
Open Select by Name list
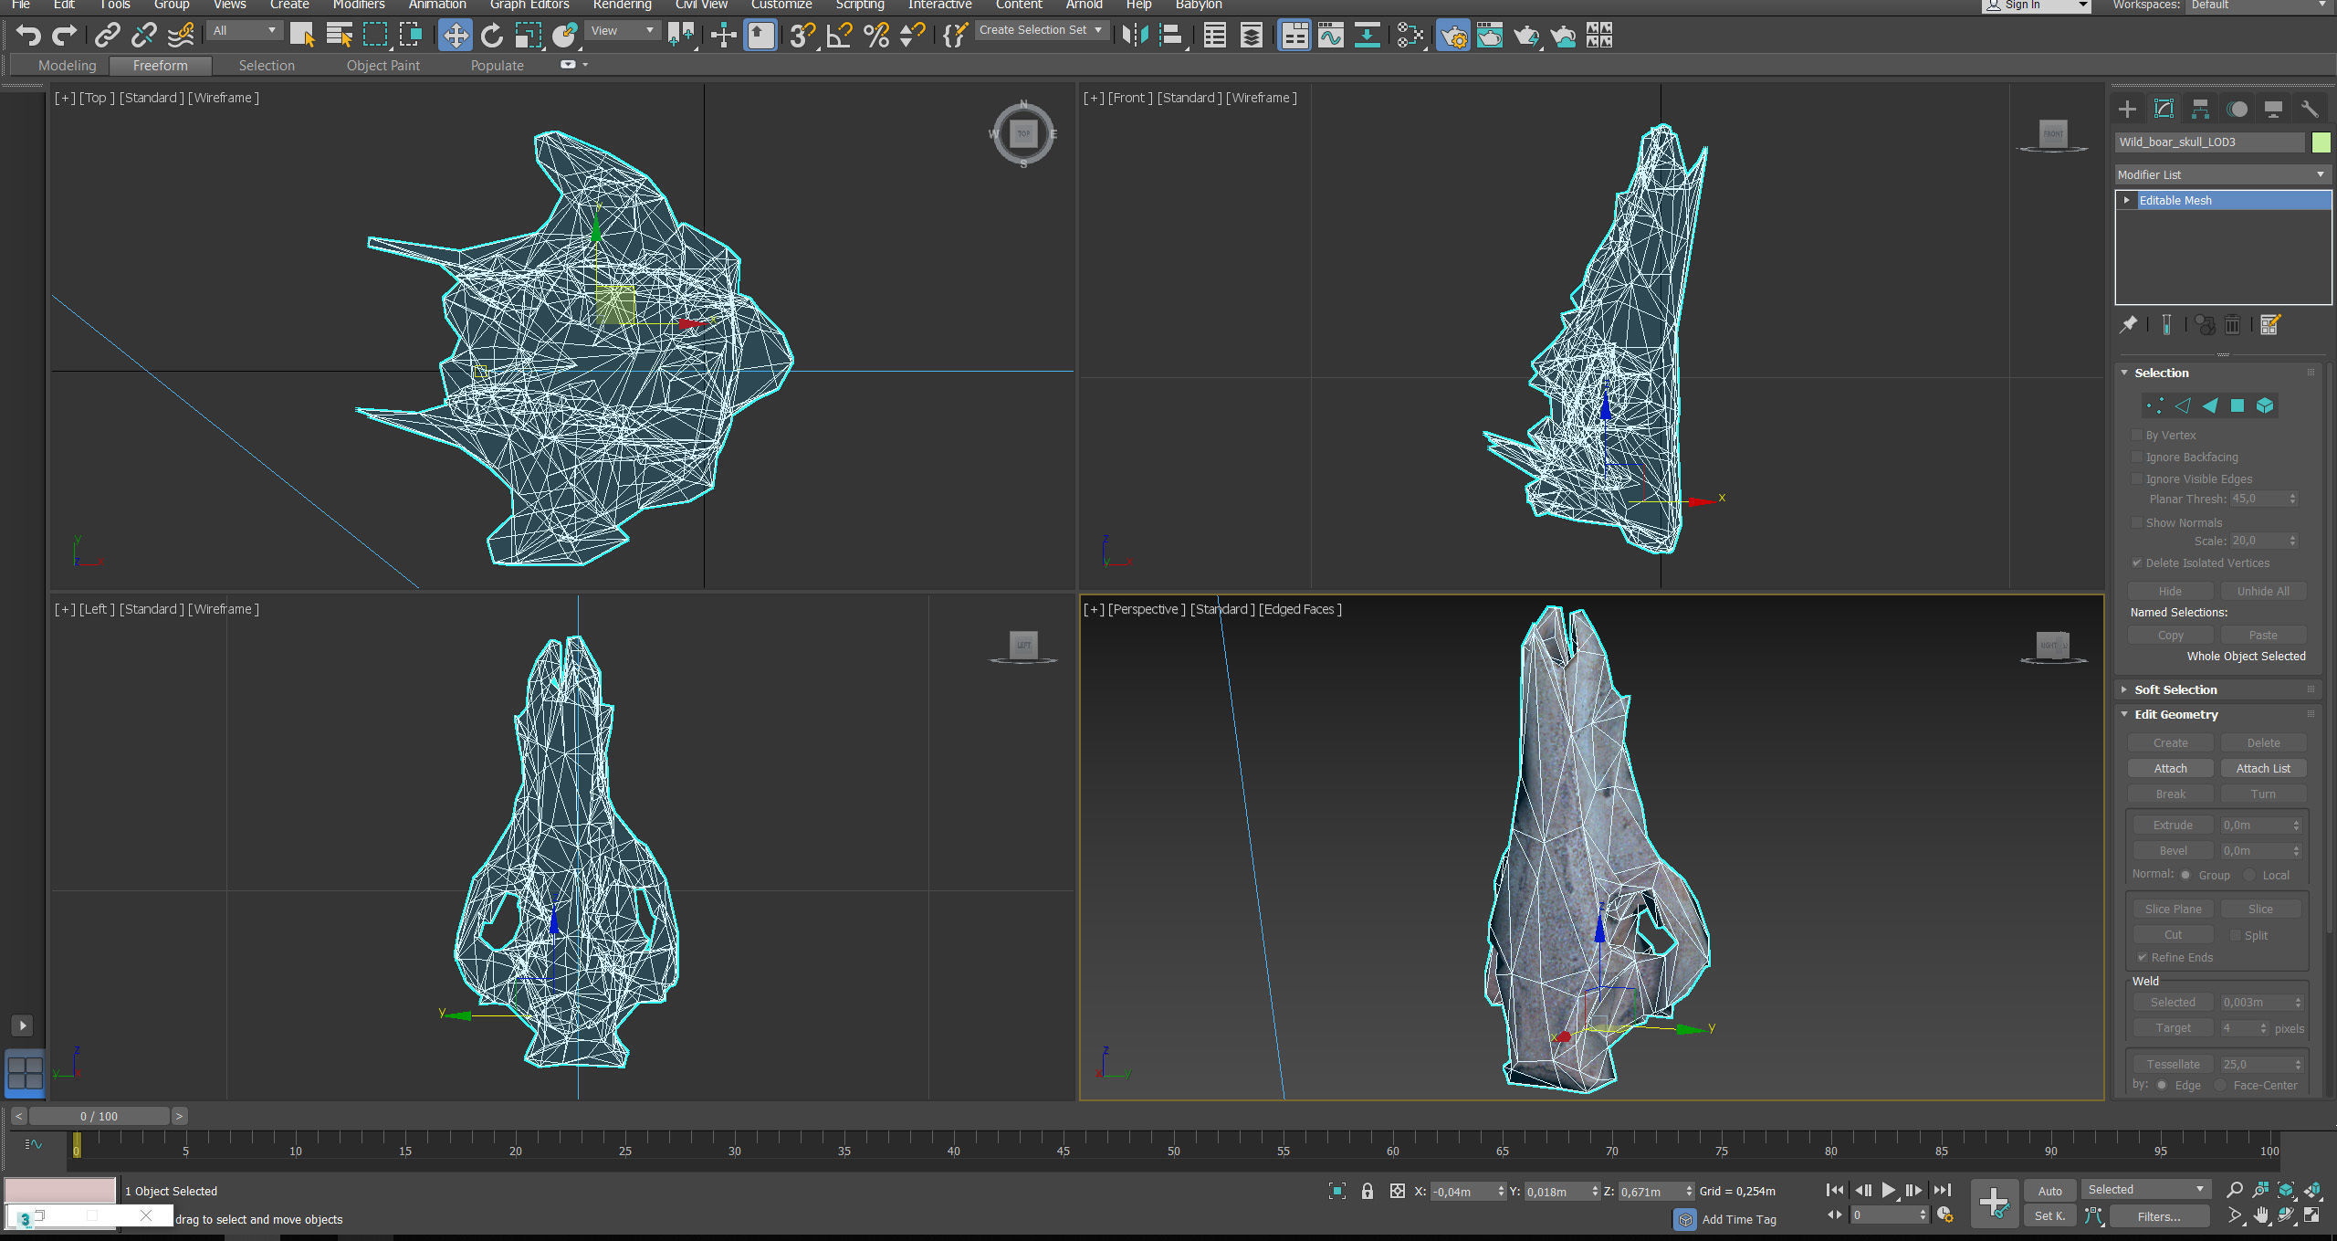(x=339, y=36)
